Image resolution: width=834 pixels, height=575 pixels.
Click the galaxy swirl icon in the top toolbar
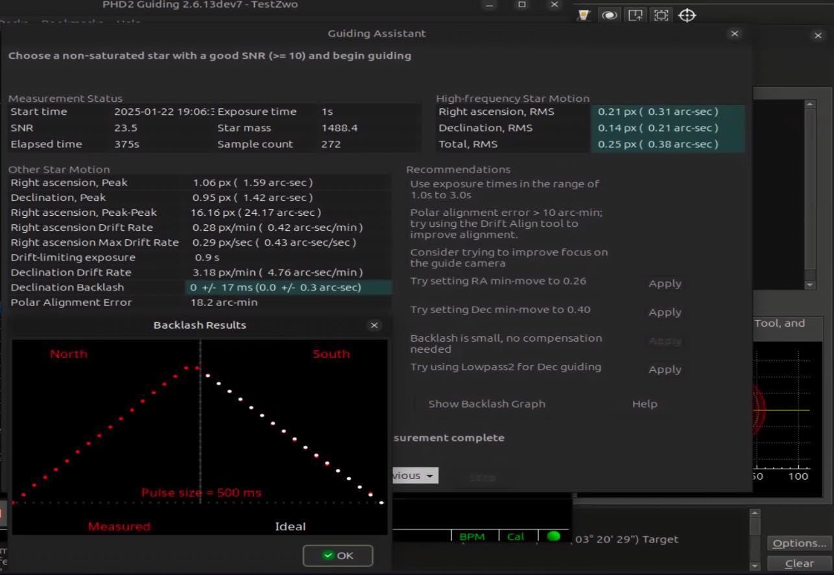click(x=609, y=15)
